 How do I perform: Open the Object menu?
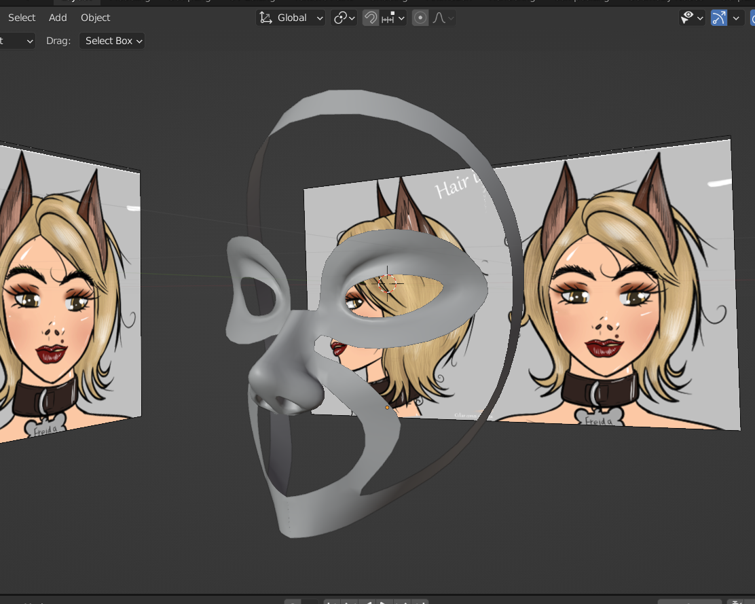click(x=95, y=18)
